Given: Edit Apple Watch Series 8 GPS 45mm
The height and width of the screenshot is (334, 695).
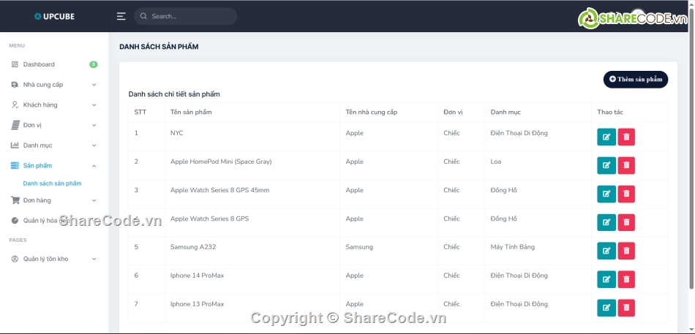Looking at the screenshot, I should 606,194.
